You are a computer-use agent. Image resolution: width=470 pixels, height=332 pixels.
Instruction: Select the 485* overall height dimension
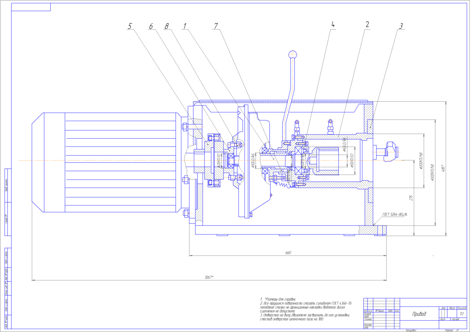click(443, 168)
